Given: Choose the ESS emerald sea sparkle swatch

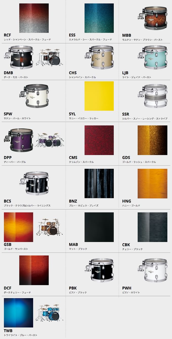Looking at the screenshot, I should pyautogui.click(x=99, y=18).
